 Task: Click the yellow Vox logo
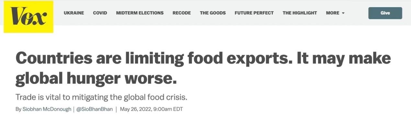pyautogui.click(x=29, y=17)
